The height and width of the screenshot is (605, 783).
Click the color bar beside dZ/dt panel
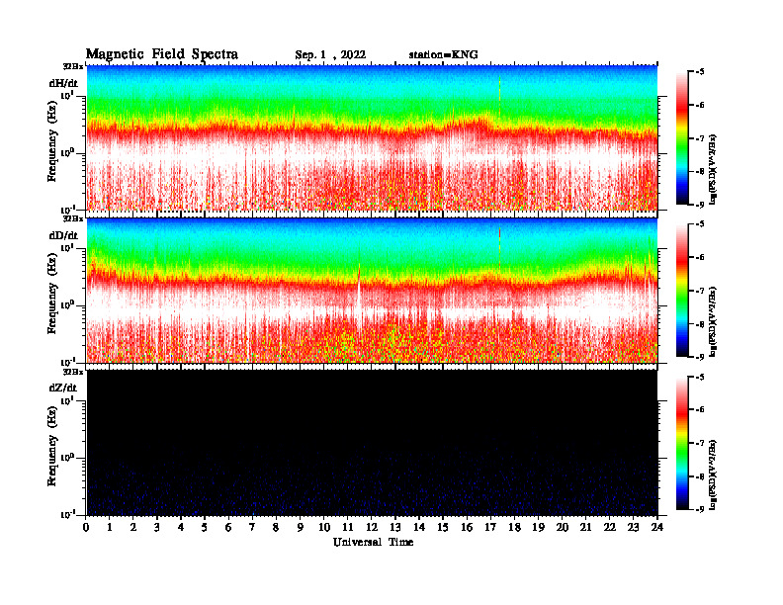pyautogui.click(x=681, y=443)
